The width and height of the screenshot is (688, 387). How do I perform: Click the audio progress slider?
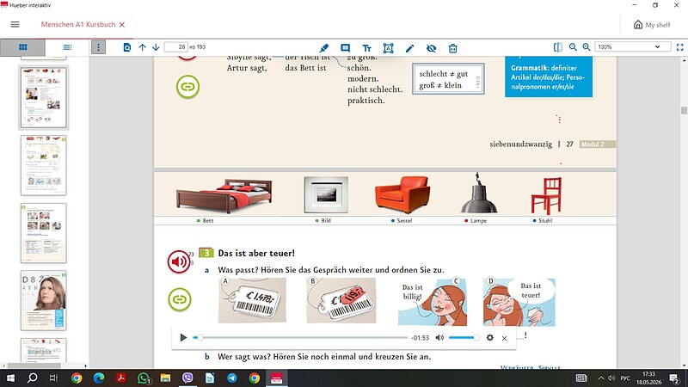300,337
